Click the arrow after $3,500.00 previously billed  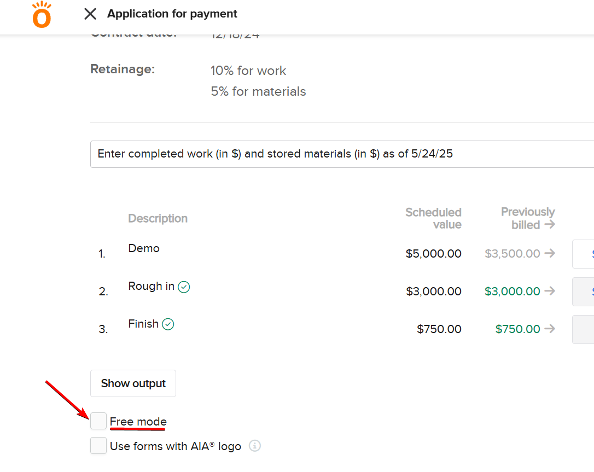point(550,253)
